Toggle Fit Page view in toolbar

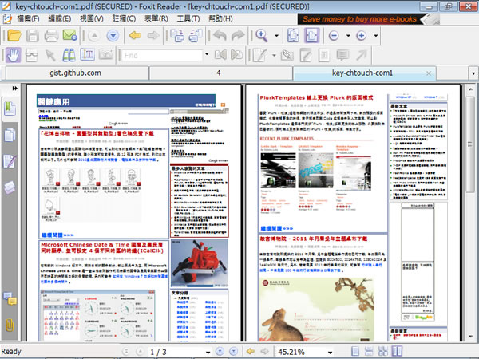coord(293,36)
